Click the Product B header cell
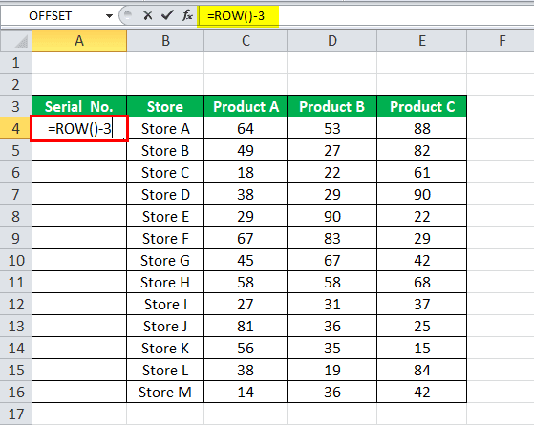 pyautogui.click(x=332, y=106)
